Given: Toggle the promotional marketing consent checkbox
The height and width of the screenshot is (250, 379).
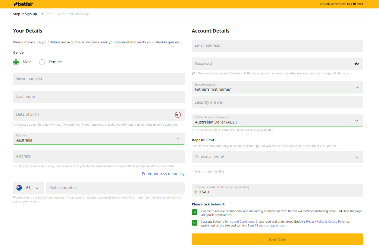Looking at the screenshot, I should click(x=195, y=212).
